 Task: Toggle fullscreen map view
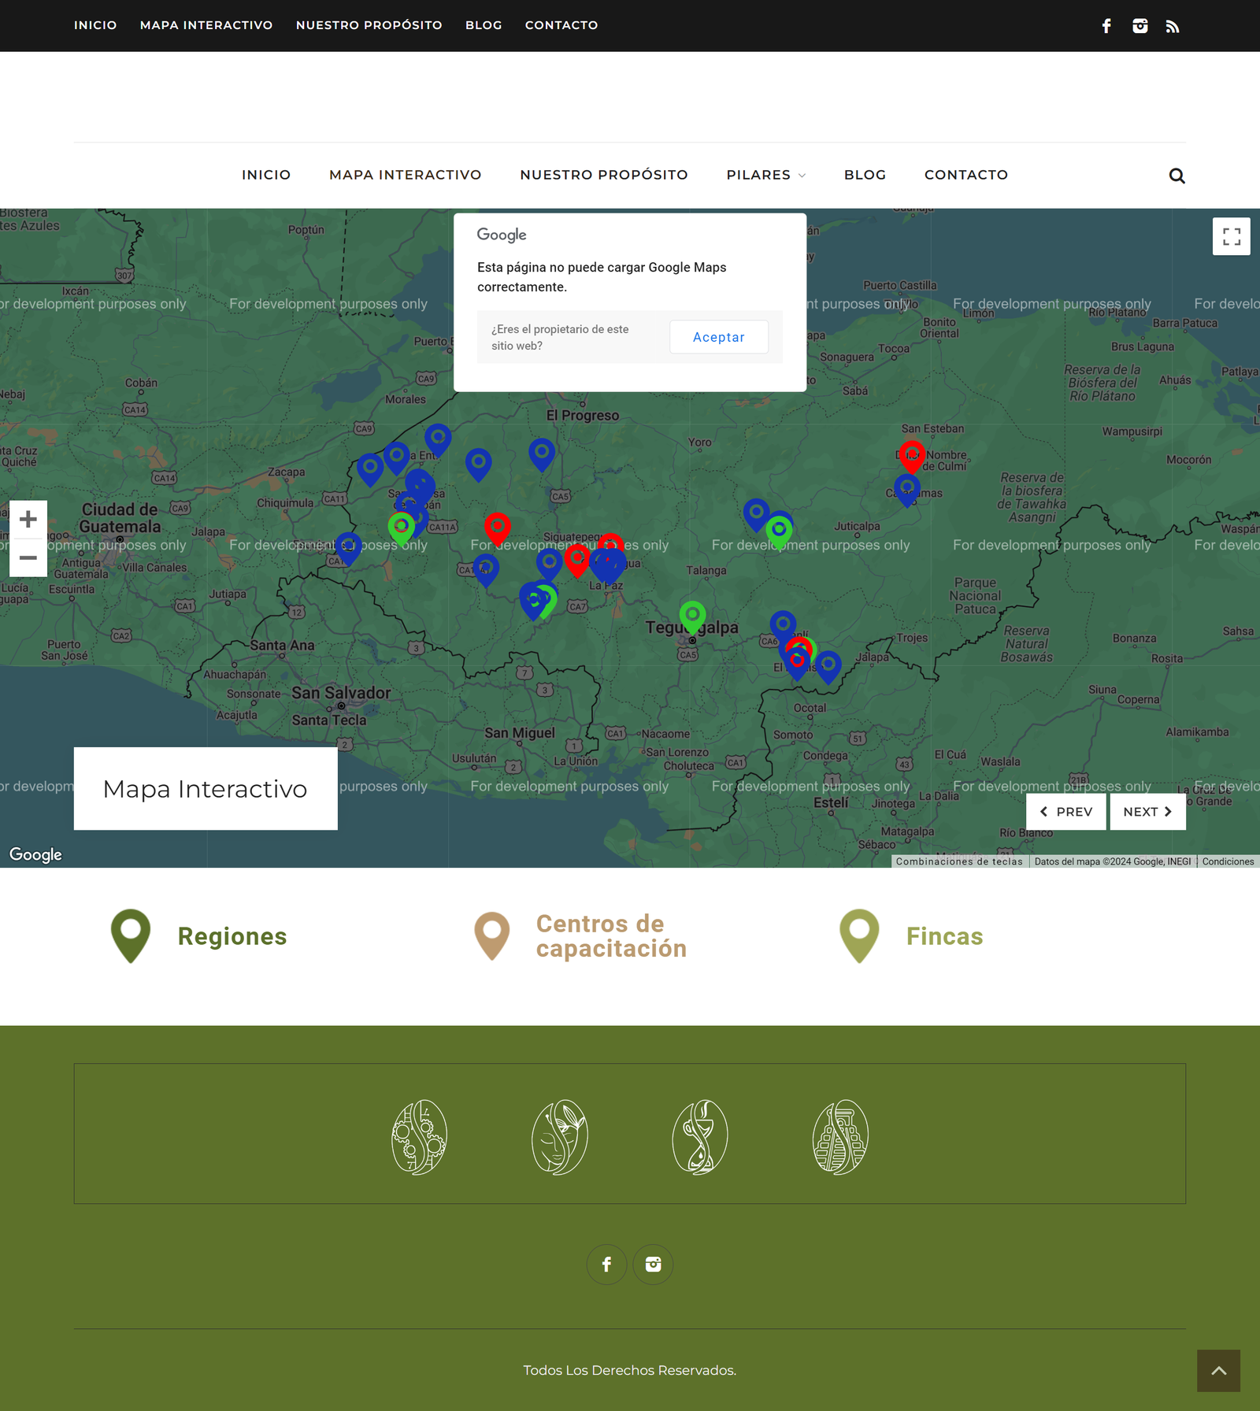click(1231, 236)
